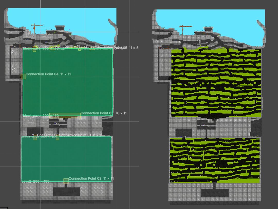Screen dimensions: 278x209
Task: Click the dark chamber below the left cave2 region
Action: click(66, 191)
